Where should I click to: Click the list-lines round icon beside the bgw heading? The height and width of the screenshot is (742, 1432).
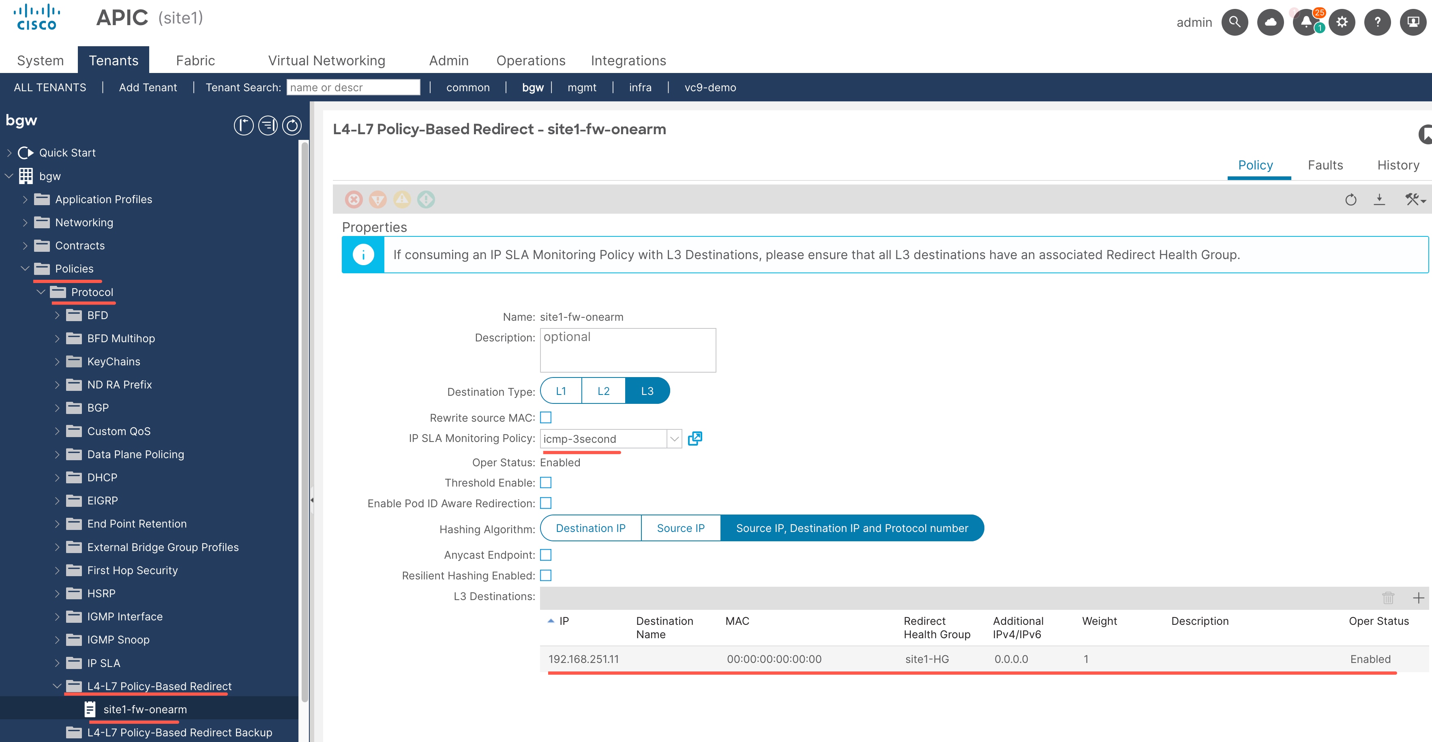coord(268,125)
